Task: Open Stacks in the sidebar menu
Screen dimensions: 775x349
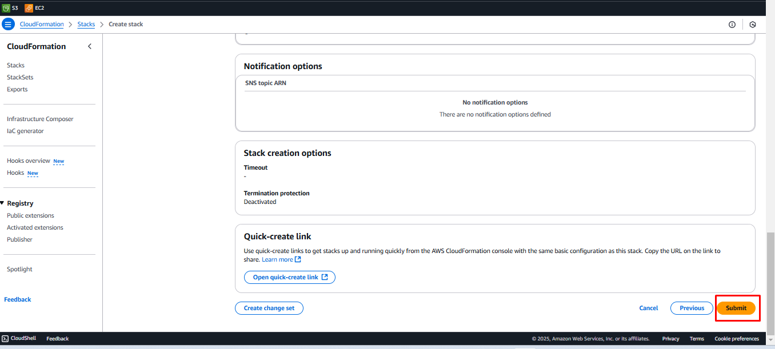Action: [15, 66]
